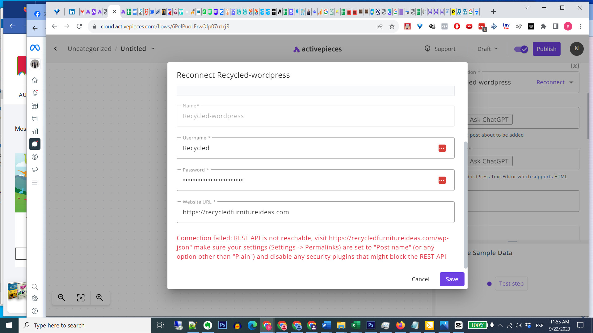Open Excel from the taskbar
593x333 pixels.
coord(356,325)
